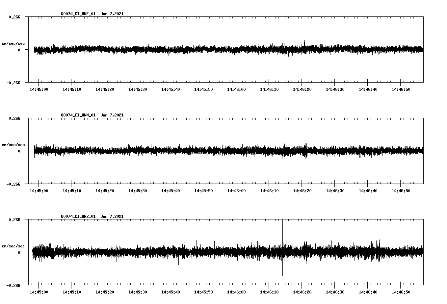Select the 0.266 upper limit on HNN plot
447x304 pixels.
click(14, 118)
